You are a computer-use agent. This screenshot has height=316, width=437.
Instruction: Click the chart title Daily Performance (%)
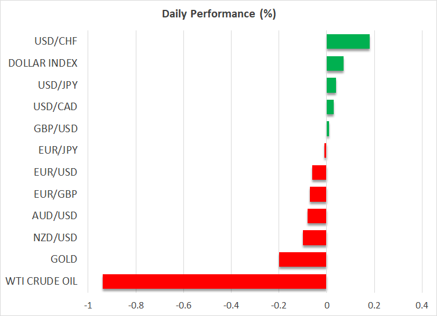[218, 14]
